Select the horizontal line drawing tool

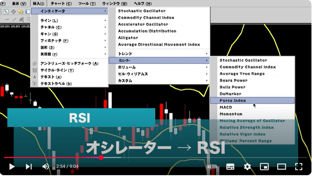7,19
